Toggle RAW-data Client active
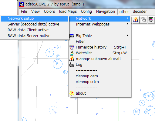This screenshot has height=121, width=155. click(35, 30)
